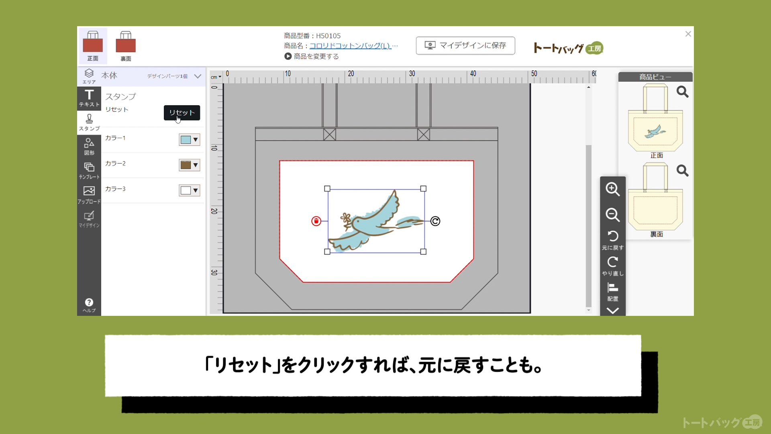The height and width of the screenshot is (434, 771).
Task: Open the cm unit dropdown on ruler
Action: pos(216,77)
